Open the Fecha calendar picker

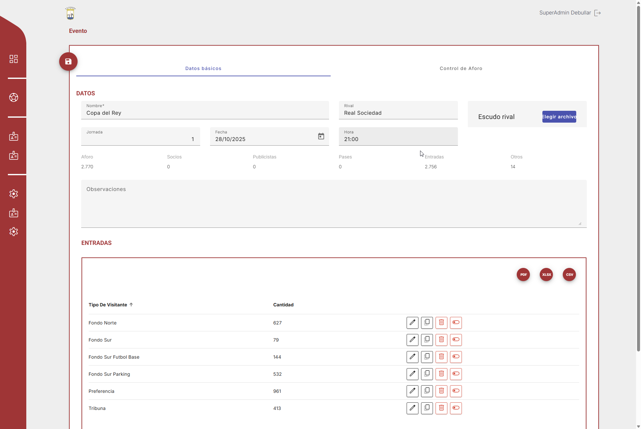(x=321, y=136)
